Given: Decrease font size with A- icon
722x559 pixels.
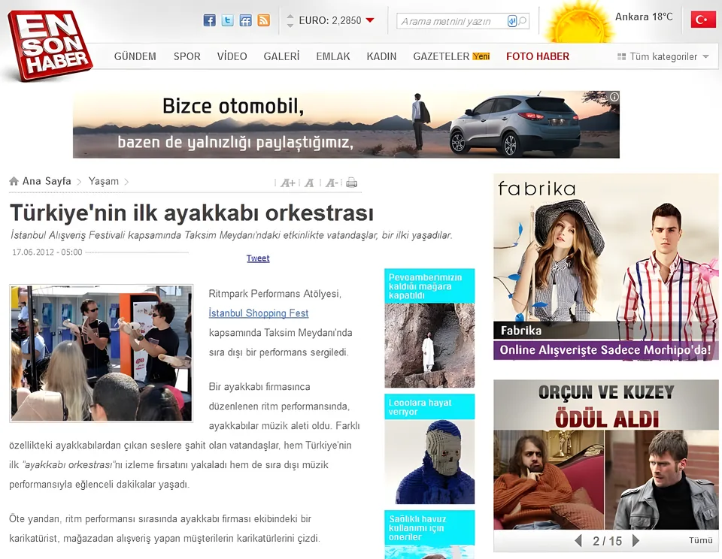Looking at the screenshot, I should point(332,183).
